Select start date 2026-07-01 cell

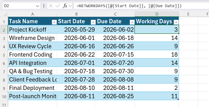pyautogui.click(x=76, y=63)
